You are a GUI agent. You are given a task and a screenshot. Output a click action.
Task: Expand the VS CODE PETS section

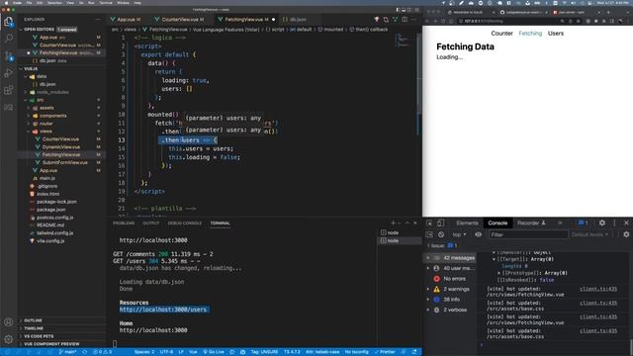click(60, 336)
